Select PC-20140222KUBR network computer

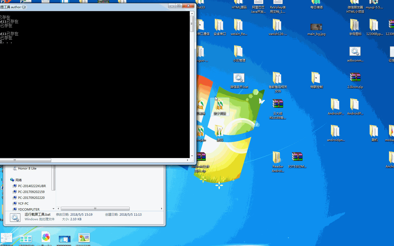(x=32, y=186)
